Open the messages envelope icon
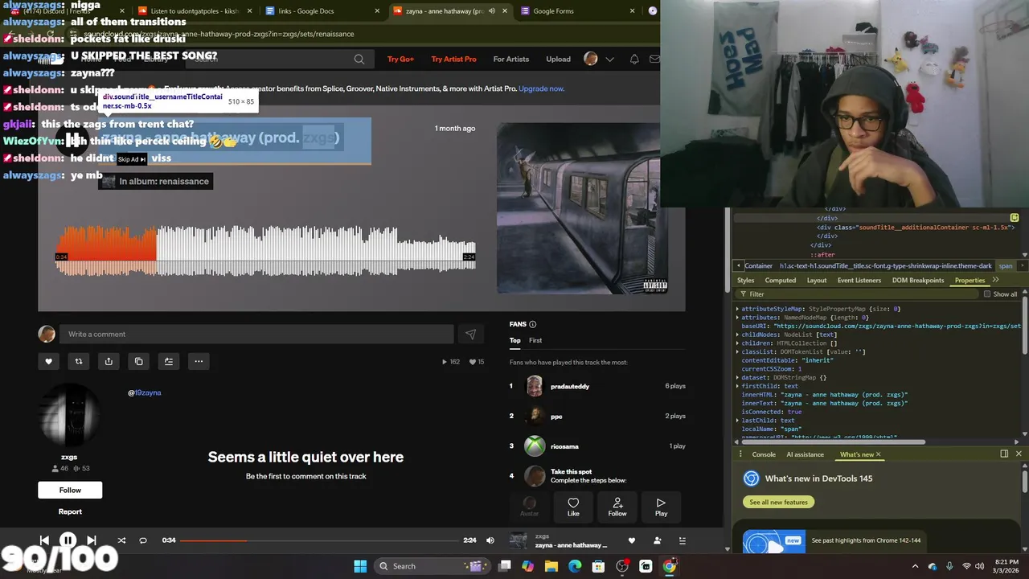 pos(654,59)
